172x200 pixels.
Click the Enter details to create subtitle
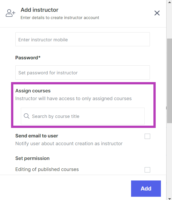[60, 18]
